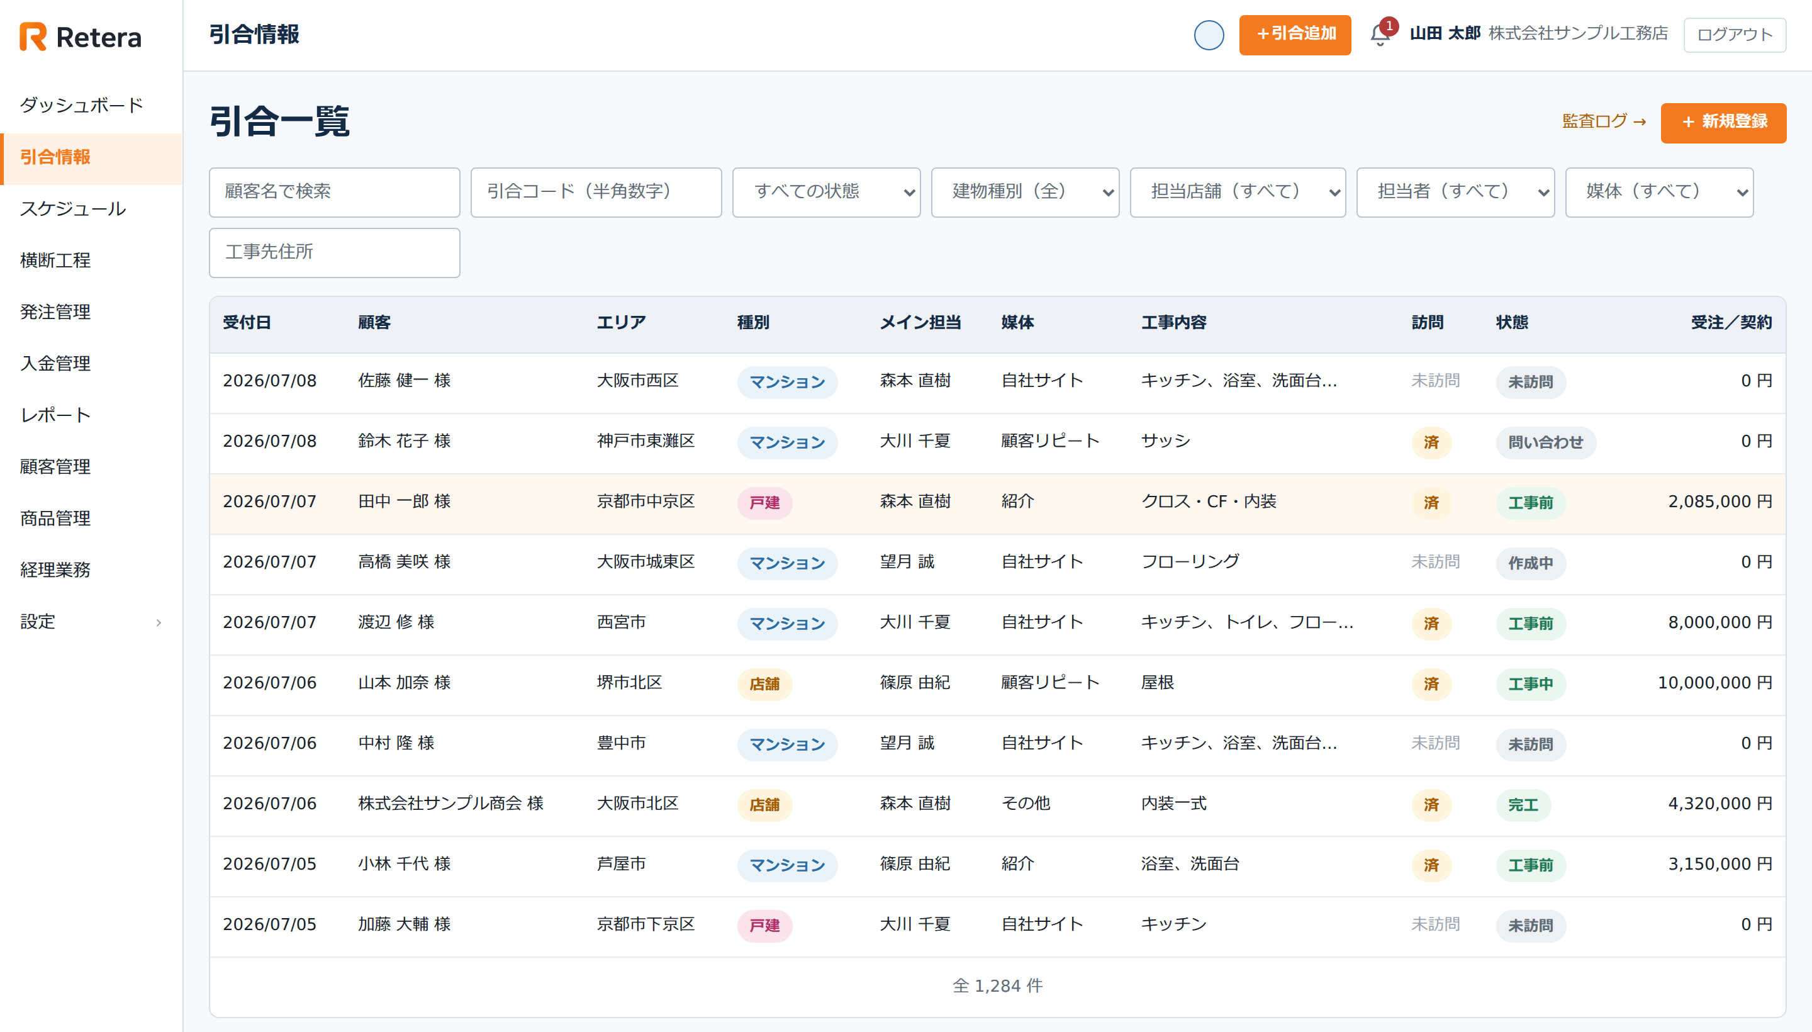Screen dimensions: 1812x1032
Task: Click the 完工 status badge
Action: 1523,804
